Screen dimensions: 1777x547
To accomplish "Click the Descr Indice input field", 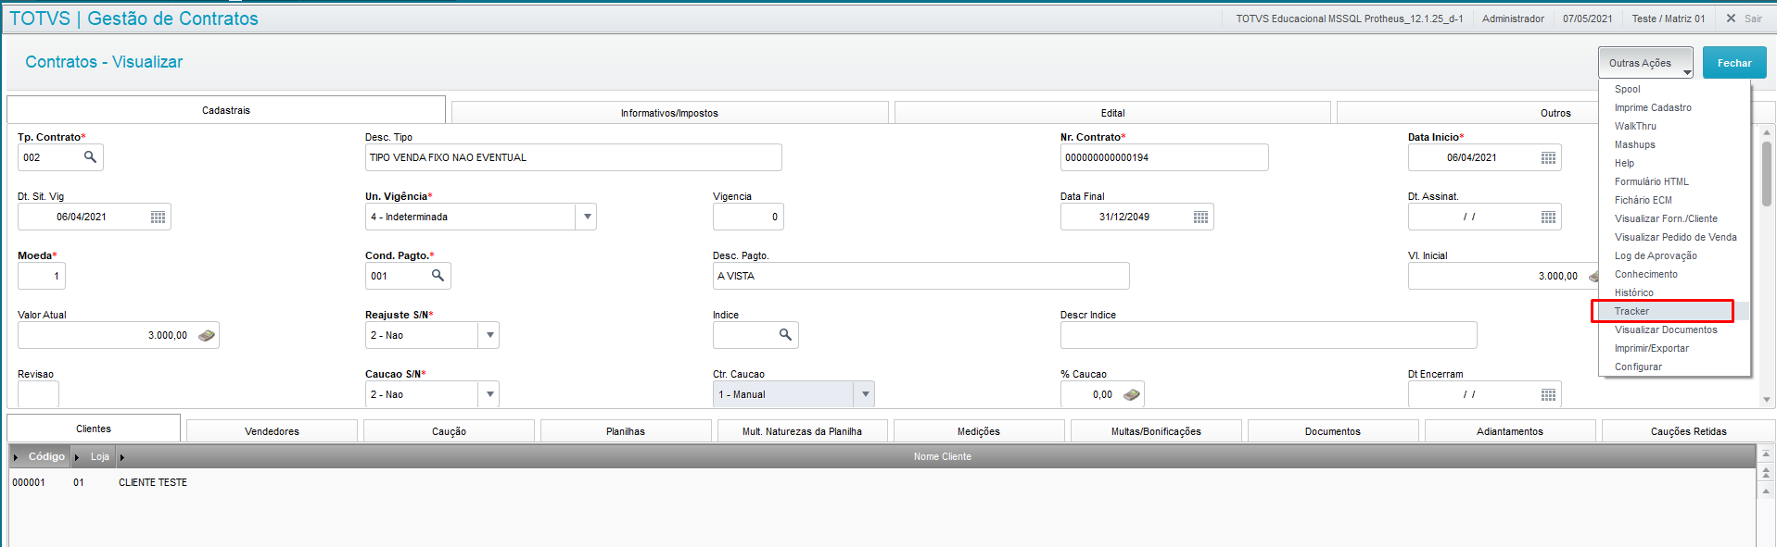I will (x=1268, y=335).
